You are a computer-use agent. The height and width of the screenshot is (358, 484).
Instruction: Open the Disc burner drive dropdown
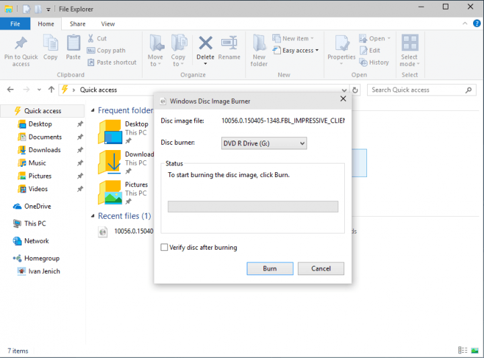coord(264,143)
